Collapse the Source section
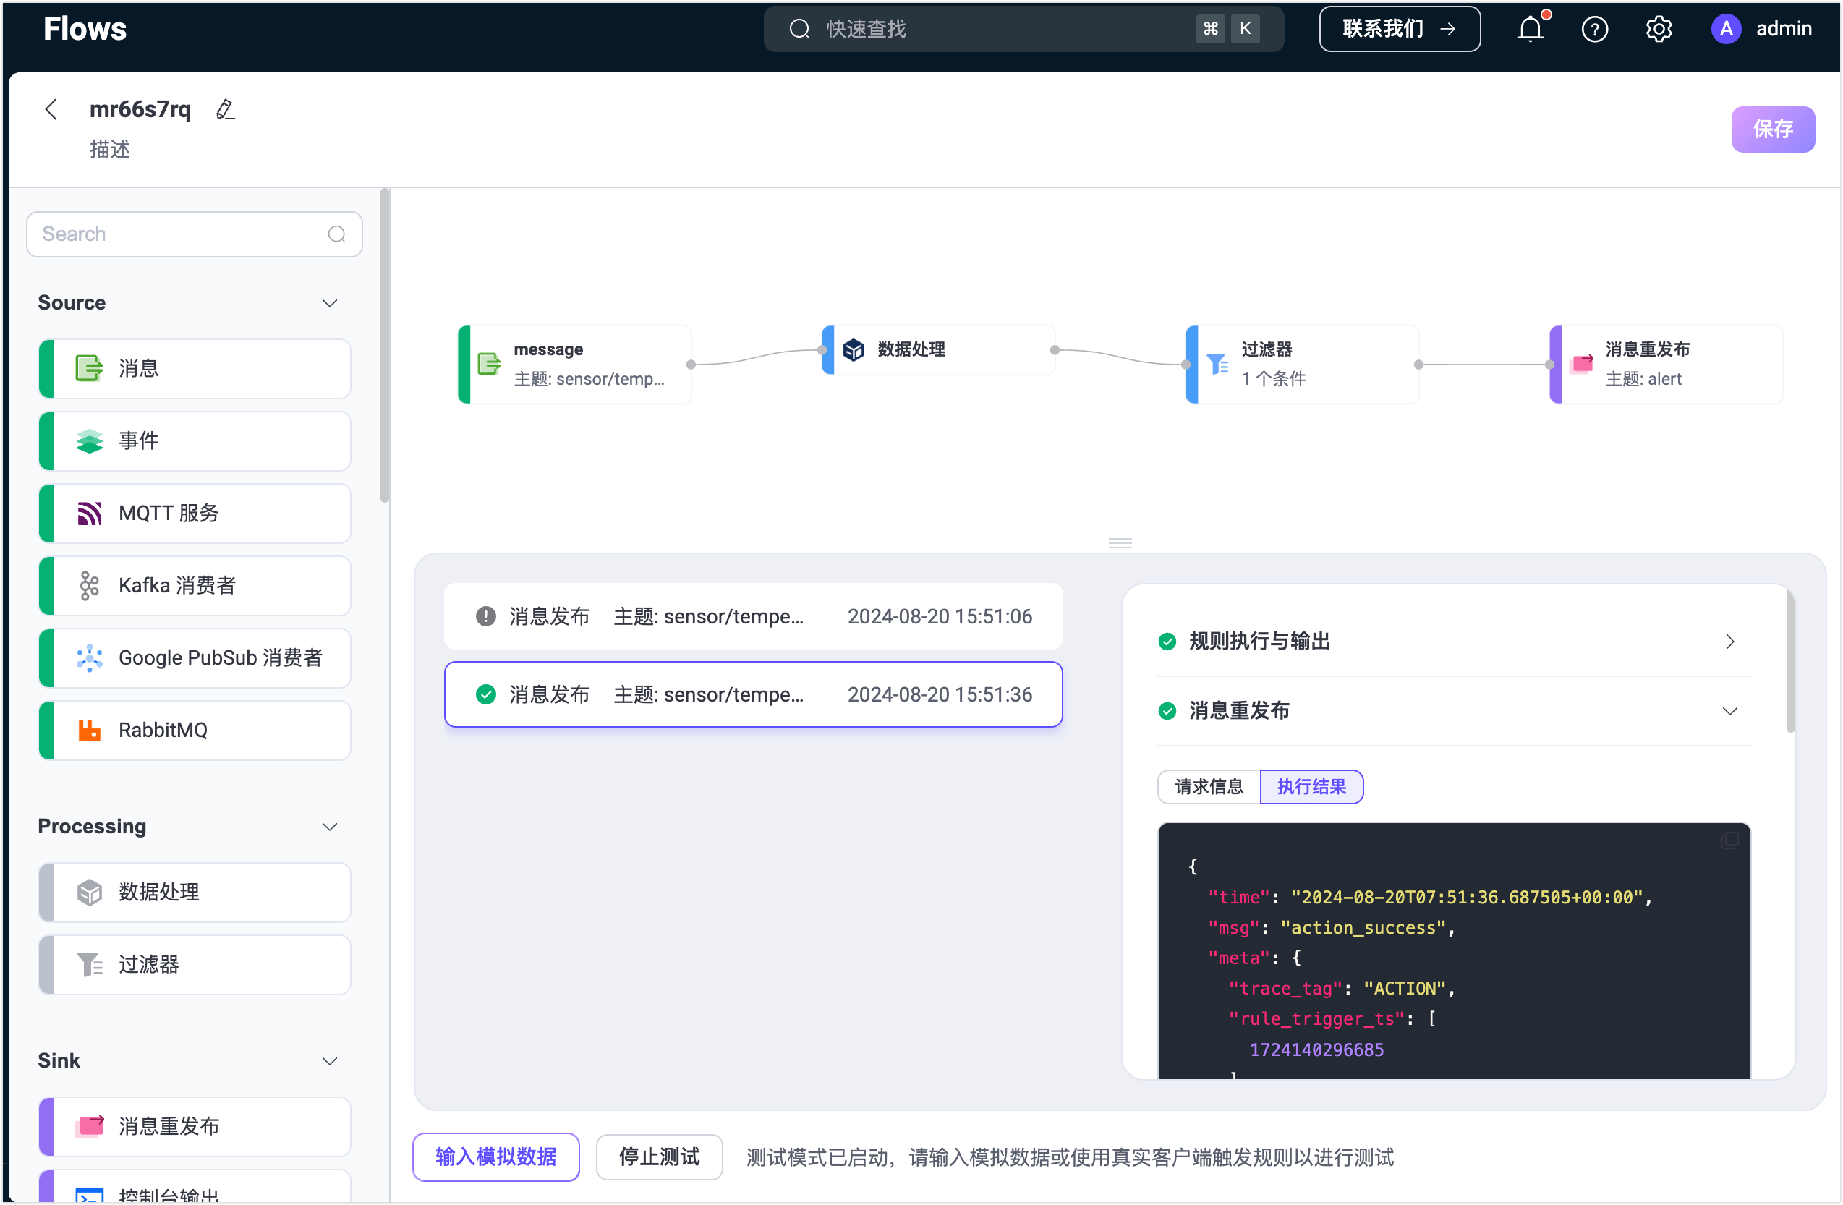The height and width of the screenshot is (1205, 1843). [x=330, y=303]
